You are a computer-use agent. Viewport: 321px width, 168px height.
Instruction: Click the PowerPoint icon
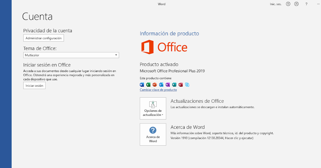tap(155, 85)
